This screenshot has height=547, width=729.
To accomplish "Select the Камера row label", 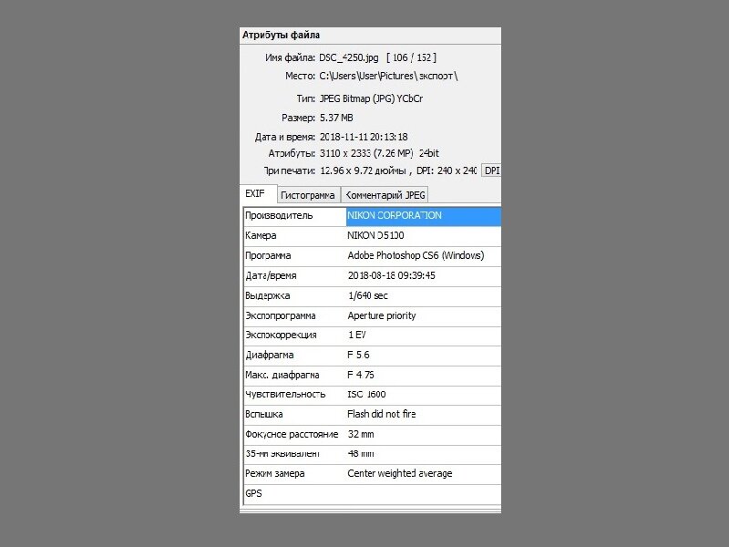I will (x=261, y=236).
